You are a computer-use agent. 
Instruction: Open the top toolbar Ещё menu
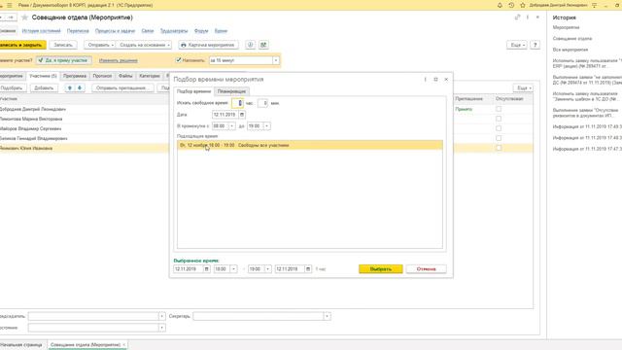[517, 45]
